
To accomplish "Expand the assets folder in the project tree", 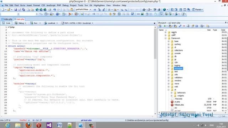I will coord(165,32).
